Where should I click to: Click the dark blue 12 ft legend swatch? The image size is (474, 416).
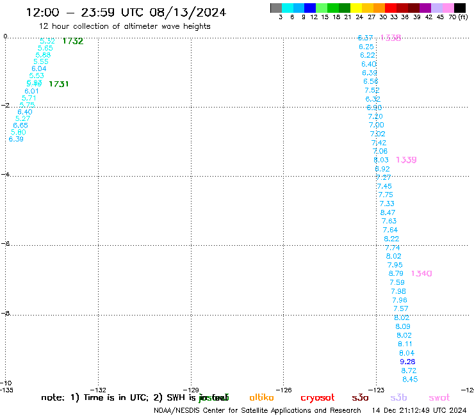tap(310, 8)
